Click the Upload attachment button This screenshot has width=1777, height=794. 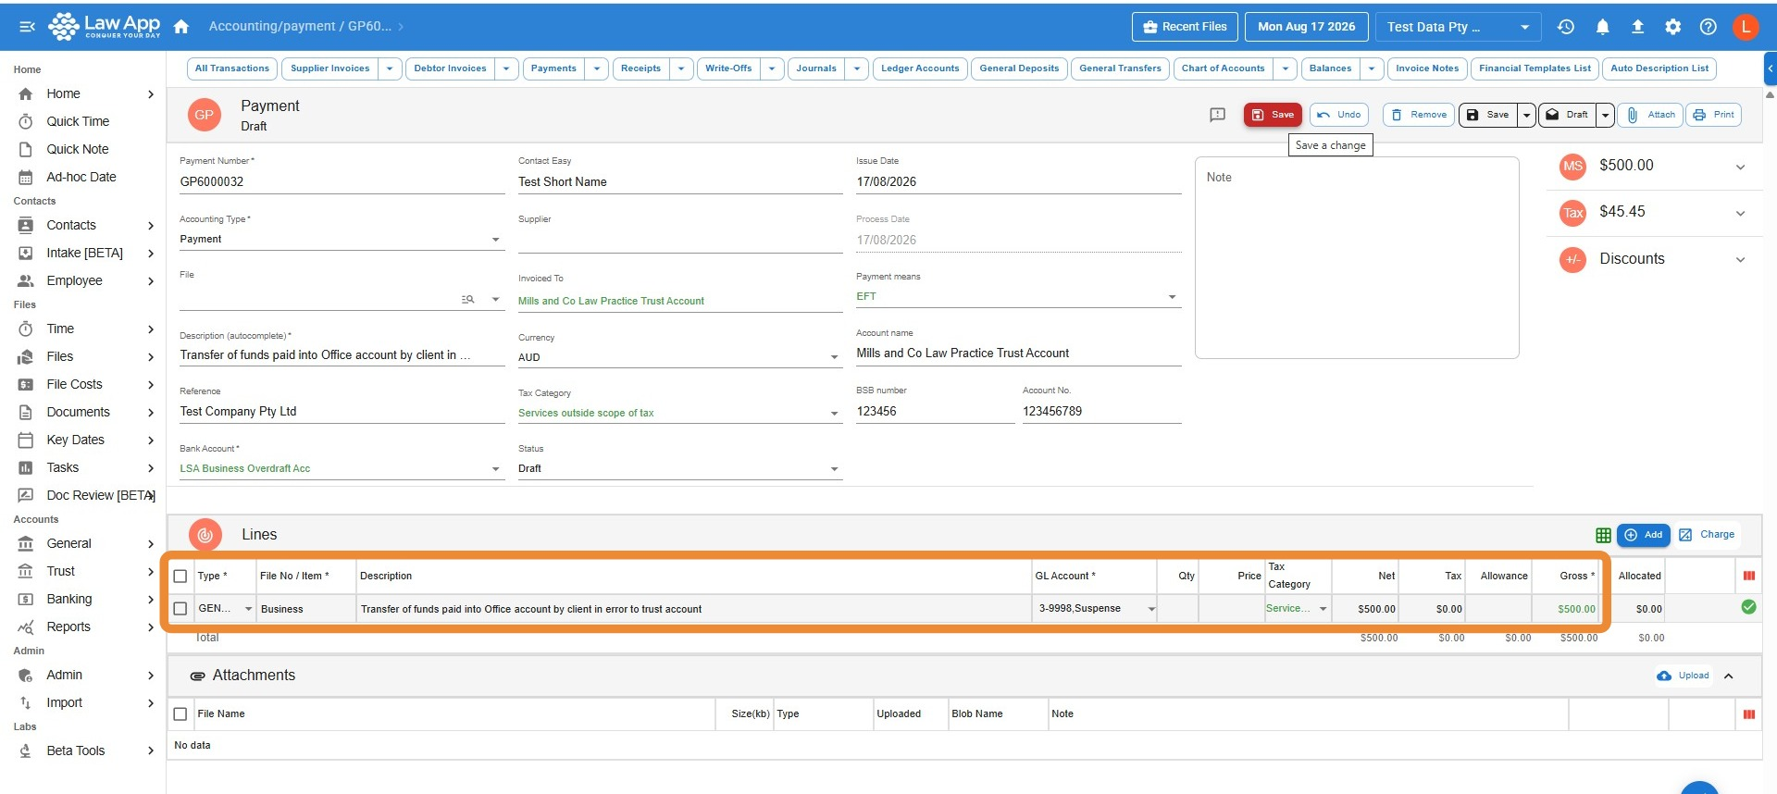1684,676
